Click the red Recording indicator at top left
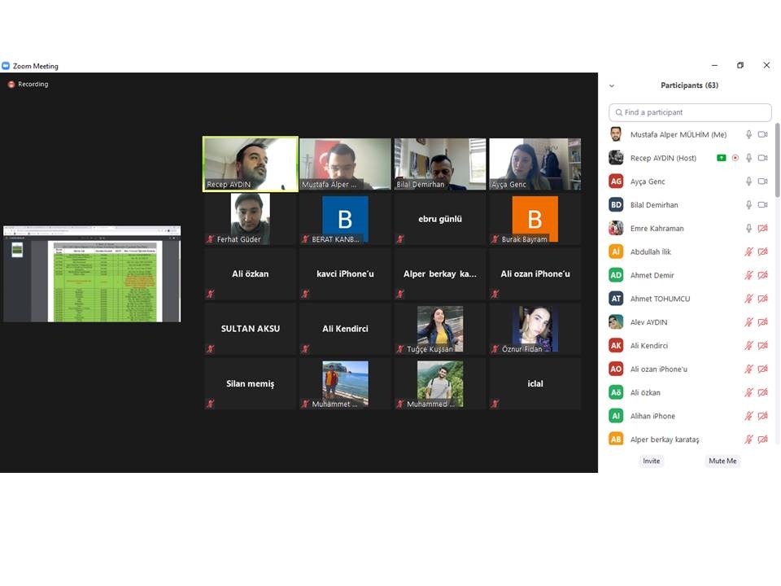Viewport: 781px width, 586px height. [x=11, y=85]
